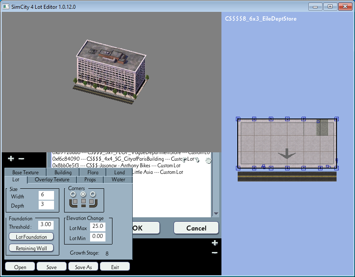Switch to the Building tab
The width and height of the screenshot is (355, 277).
coord(63,173)
